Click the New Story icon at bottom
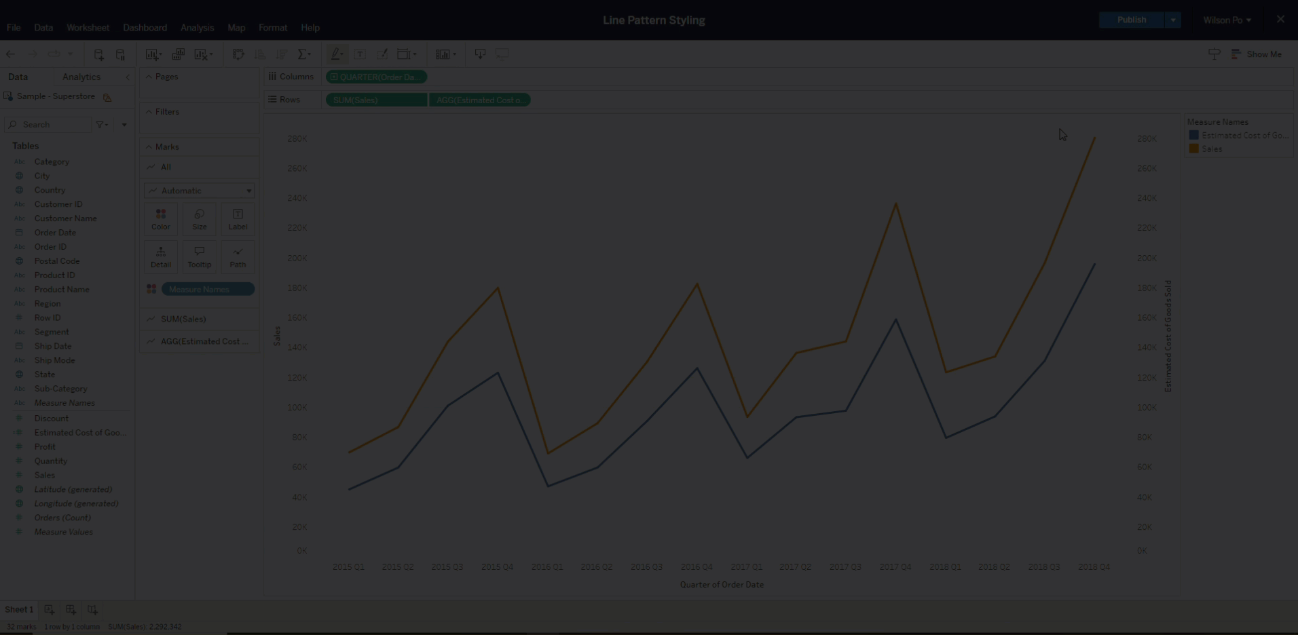 click(x=92, y=609)
